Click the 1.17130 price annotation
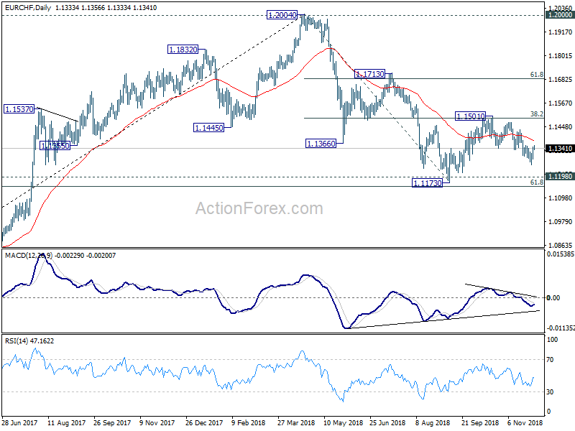 pyautogui.click(x=370, y=74)
